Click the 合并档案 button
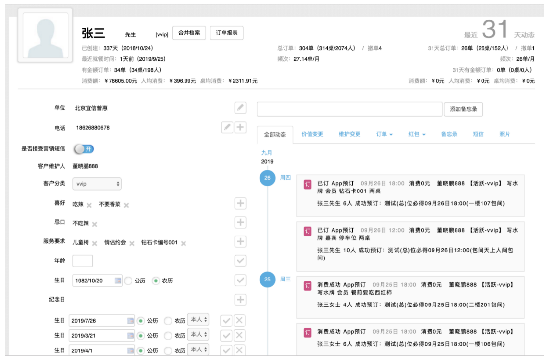Viewport: 544px width, 360px height. 189,33
